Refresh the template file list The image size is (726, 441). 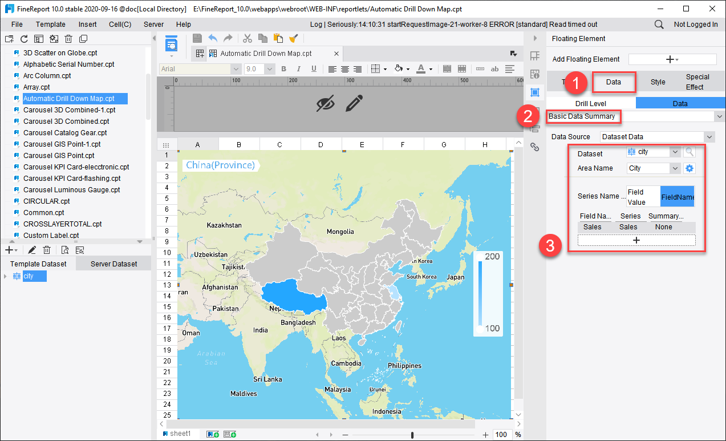pos(24,39)
